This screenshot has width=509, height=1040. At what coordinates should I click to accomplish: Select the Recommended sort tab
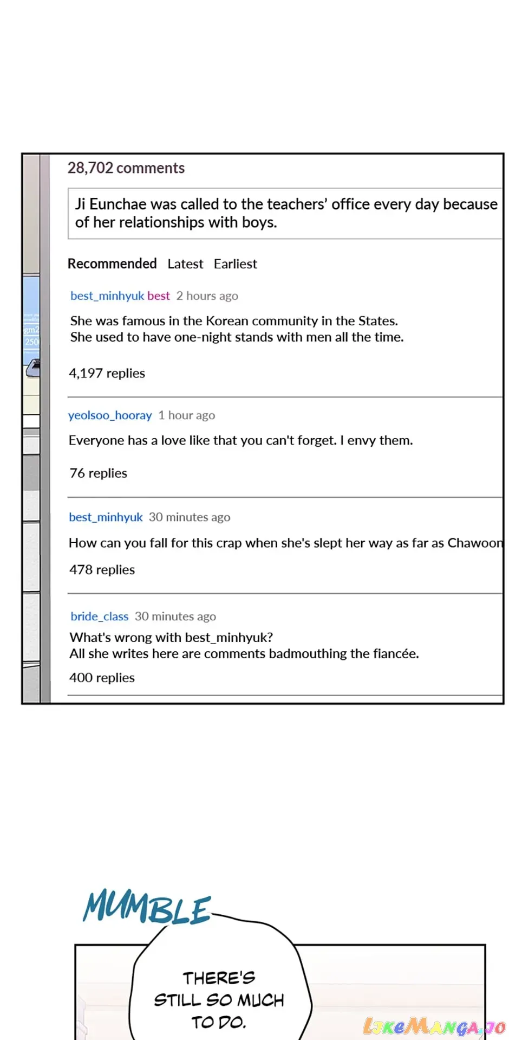pos(112,264)
